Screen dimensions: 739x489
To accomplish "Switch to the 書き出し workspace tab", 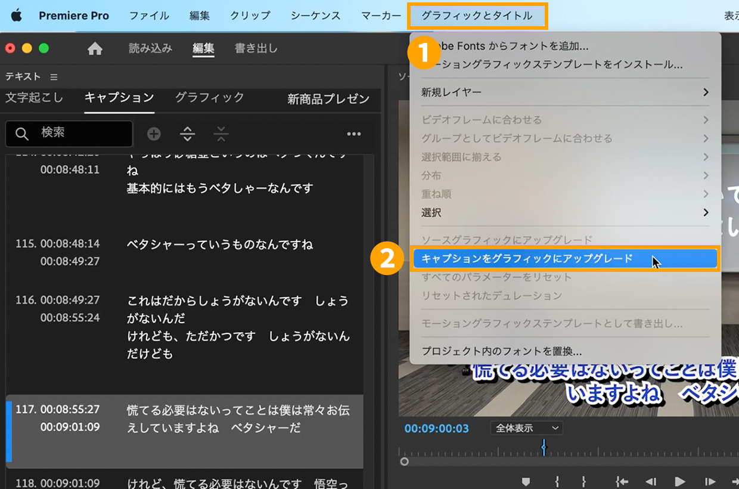I will [x=256, y=48].
